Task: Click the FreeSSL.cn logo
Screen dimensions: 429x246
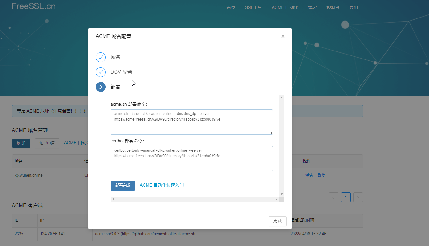Action: click(34, 6)
